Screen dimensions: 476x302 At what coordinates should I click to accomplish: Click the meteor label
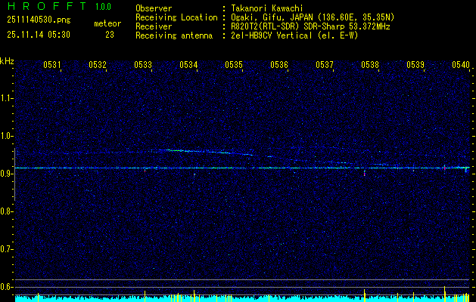[x=107, y=23]
